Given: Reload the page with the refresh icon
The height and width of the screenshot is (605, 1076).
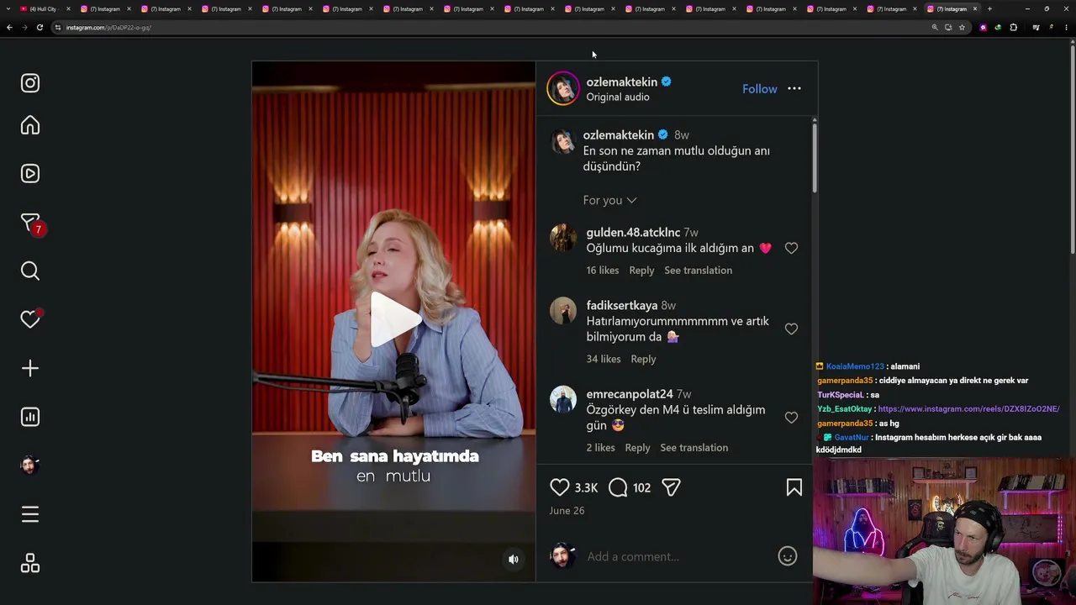Looking at the screenshot, I should [40, 28].
